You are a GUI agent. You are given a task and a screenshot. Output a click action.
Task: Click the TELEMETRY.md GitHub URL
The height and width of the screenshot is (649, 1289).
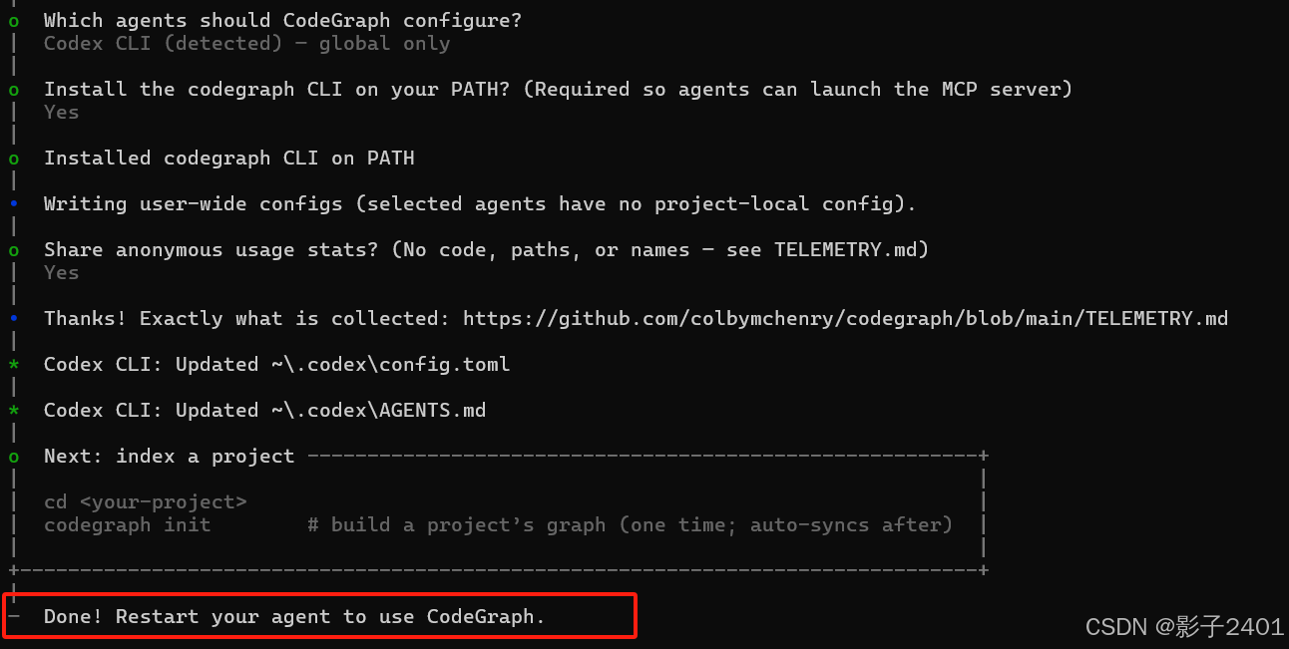tap(845, 319)
